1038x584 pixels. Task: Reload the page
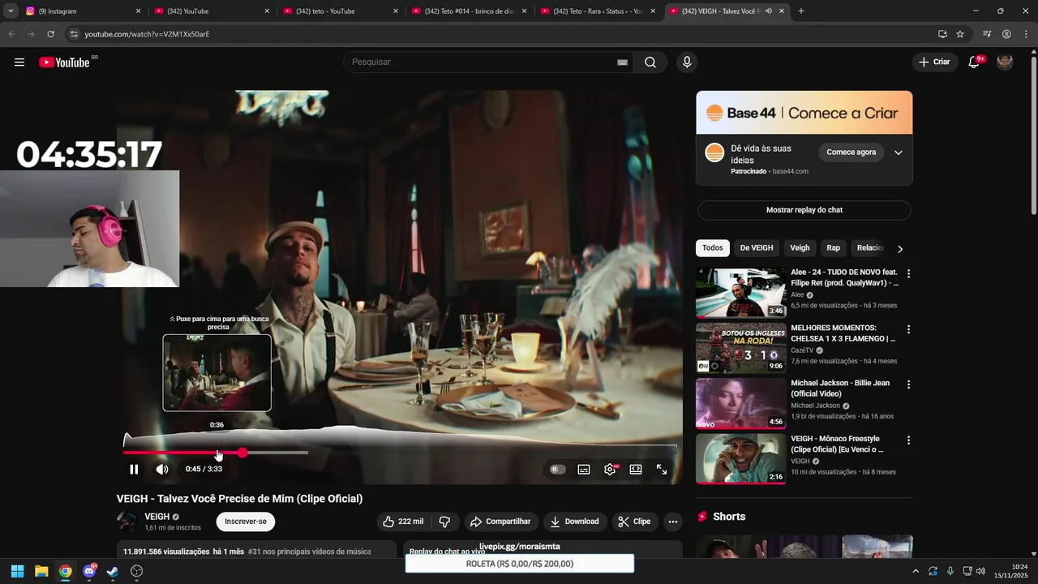[x=50, y=34]
